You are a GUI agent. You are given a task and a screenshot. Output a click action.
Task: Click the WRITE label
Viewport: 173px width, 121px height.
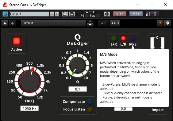[x=90, y=12]
